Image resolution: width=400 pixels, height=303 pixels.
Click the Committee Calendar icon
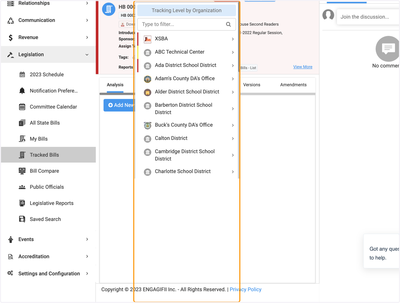[x=22, y=107]
